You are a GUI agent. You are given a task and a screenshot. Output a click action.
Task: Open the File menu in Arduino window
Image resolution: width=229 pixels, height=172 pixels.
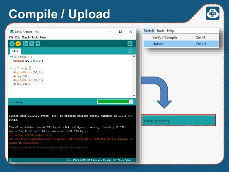11,37
